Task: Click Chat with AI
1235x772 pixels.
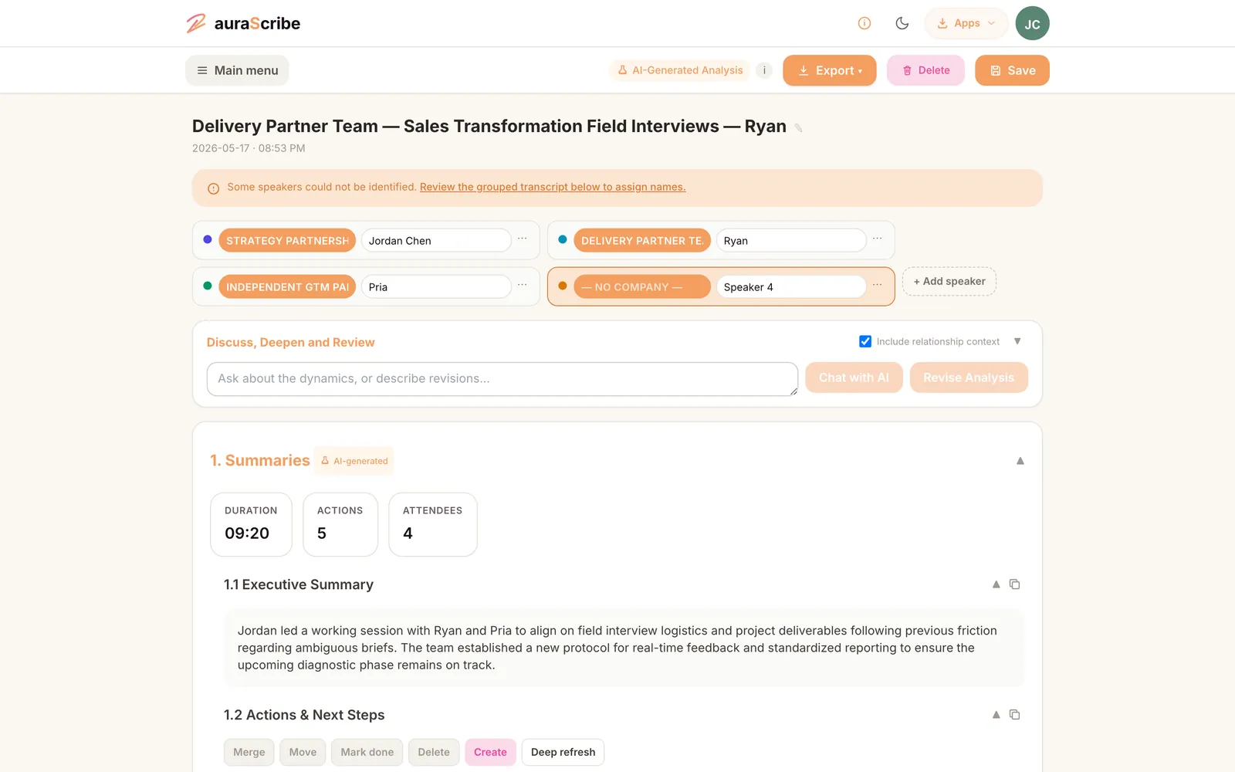Action: pyautogui.click(x=854, y=378)
